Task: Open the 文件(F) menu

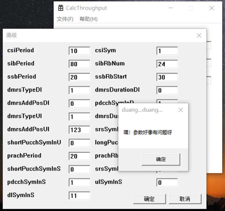Action: [65, 19]
